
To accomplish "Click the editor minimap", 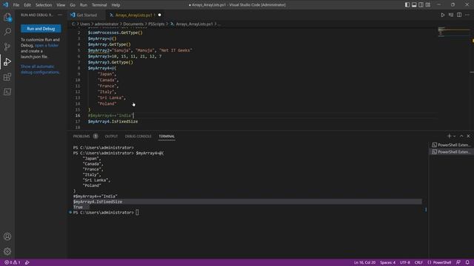I will click(454, 32).
